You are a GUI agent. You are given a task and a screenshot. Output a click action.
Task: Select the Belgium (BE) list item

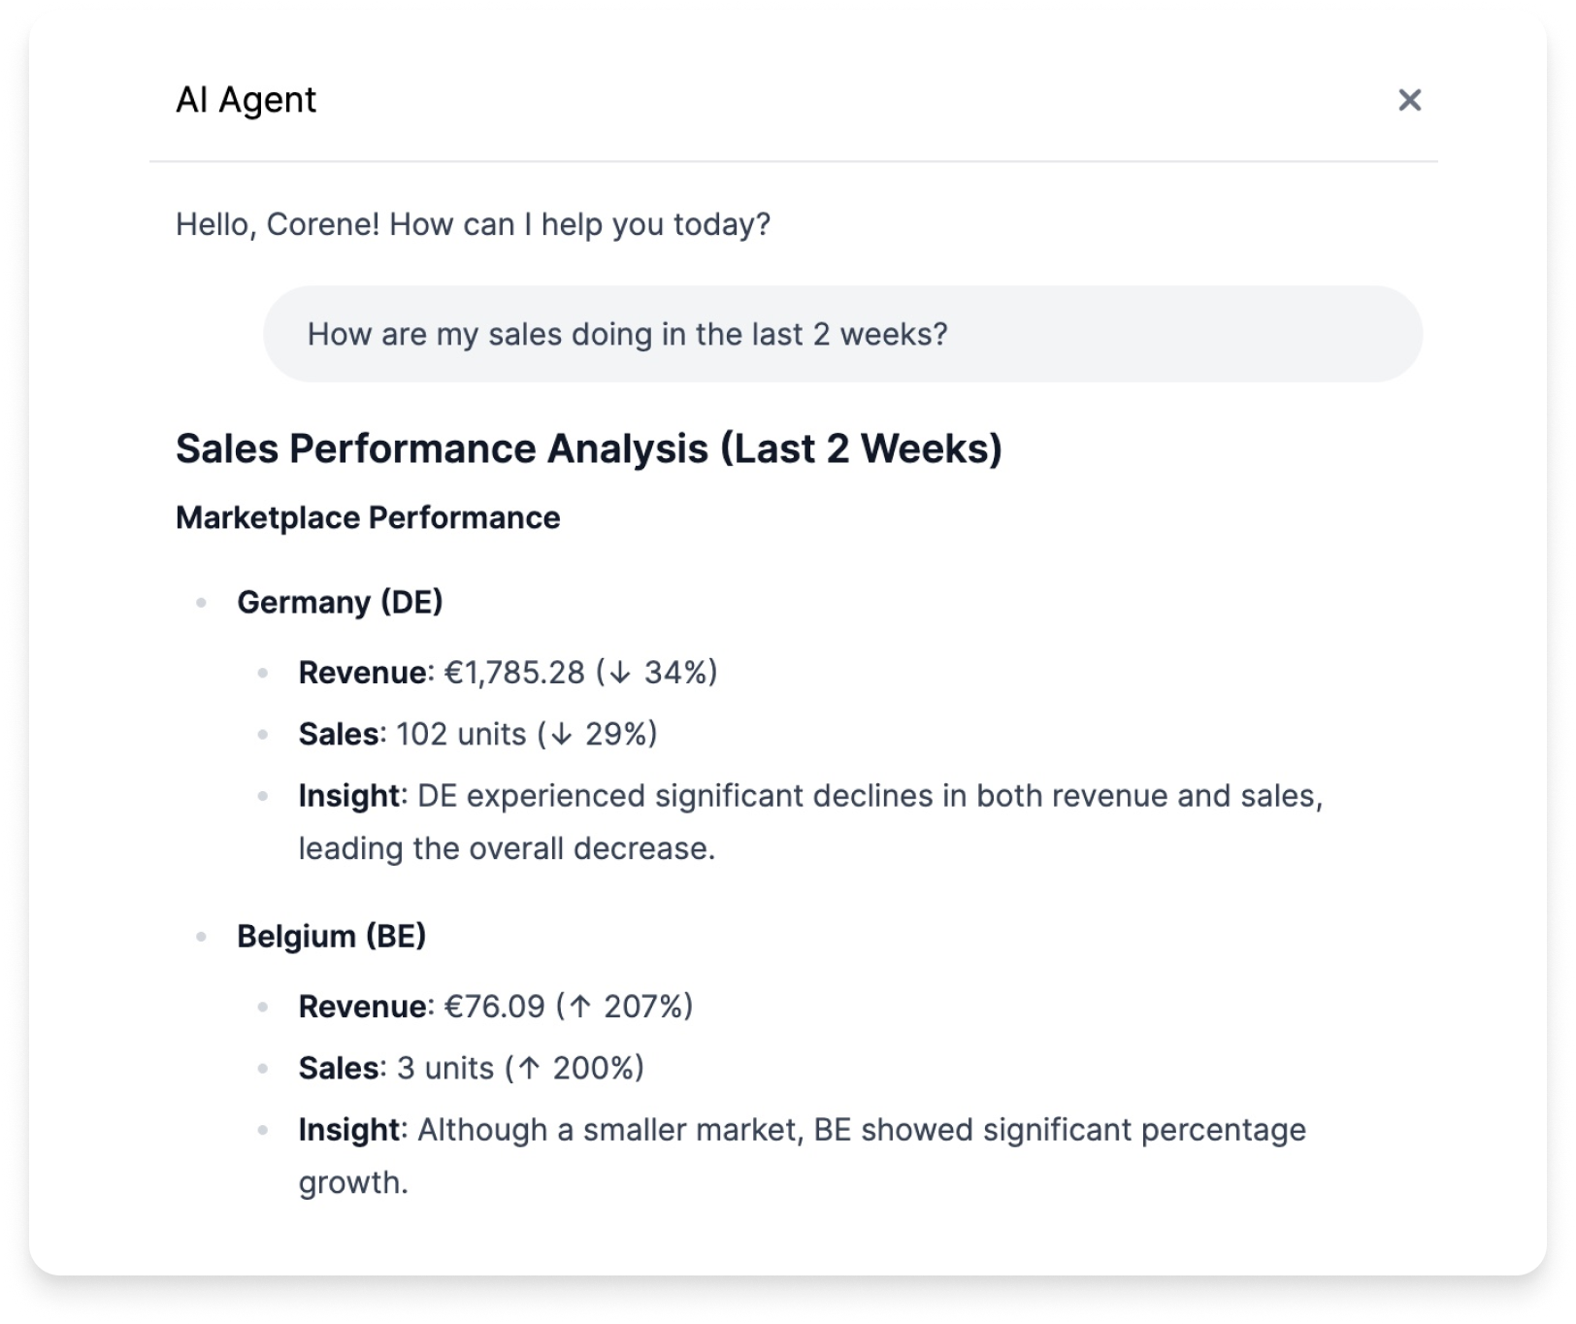pos(331,936)
